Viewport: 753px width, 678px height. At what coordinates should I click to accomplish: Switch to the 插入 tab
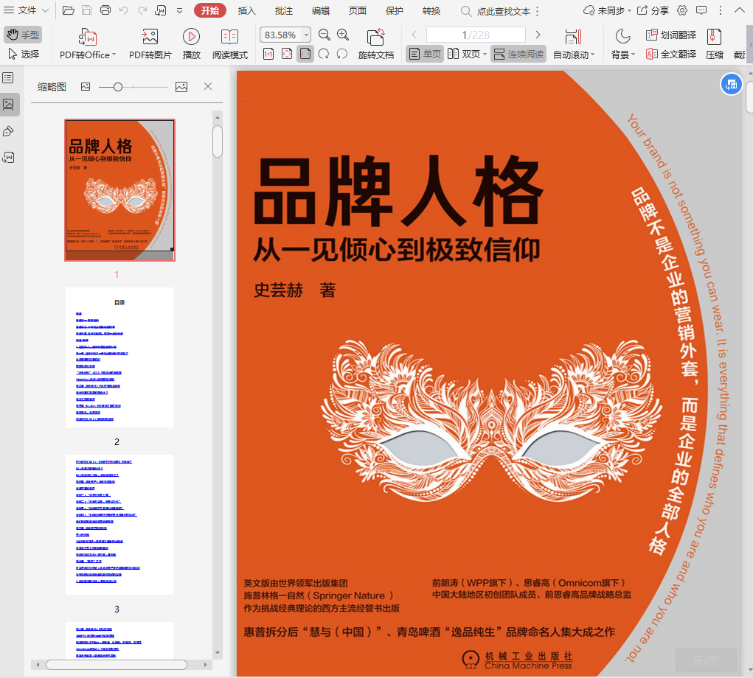[247, 10]
